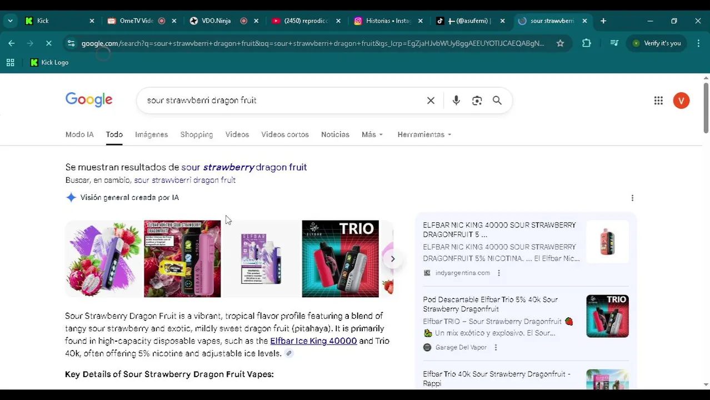
Task: Open AI overview more options menu
Action: [632, 198]
